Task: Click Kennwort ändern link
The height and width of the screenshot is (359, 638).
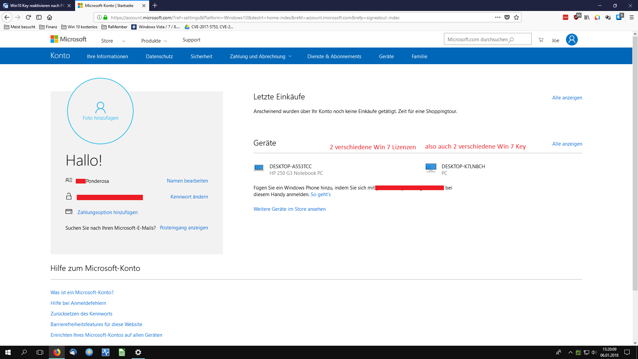Action: 189,197
